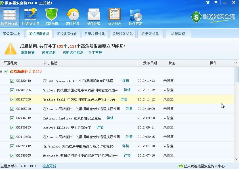This screenshot has height=169, width=239.
Task: Uncheck the KB2729449 patch checkbox
Action: pos(11,81)
